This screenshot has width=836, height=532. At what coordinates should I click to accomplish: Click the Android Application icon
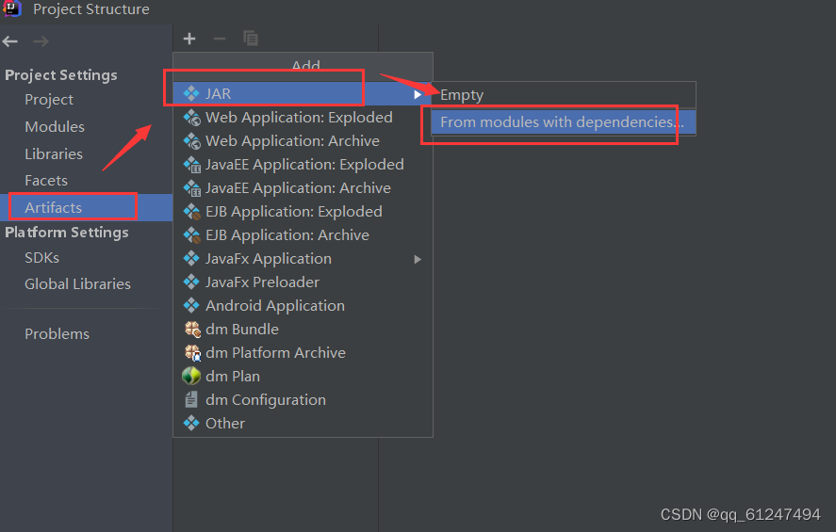coord(191,306)
